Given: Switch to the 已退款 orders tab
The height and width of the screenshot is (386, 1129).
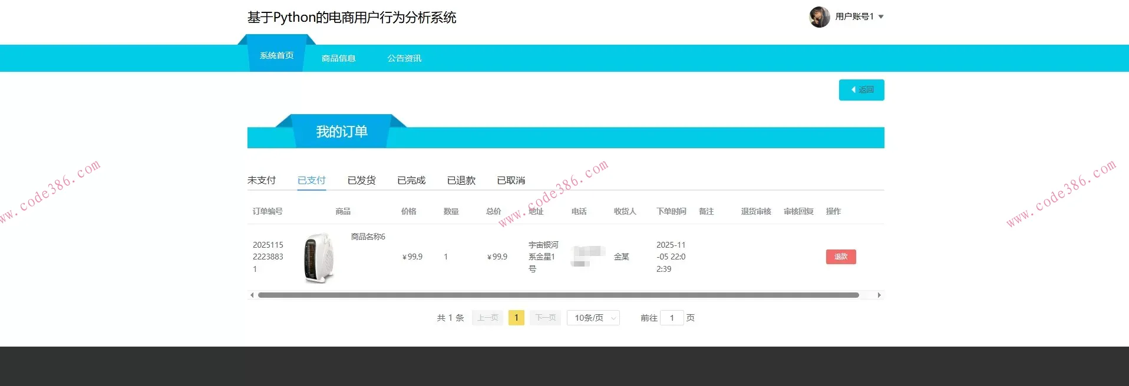Looking at the screenshot, I should tap(461, 180).
